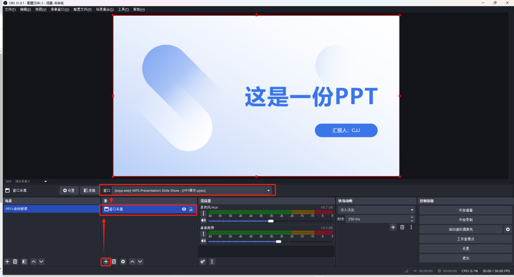Click the move-source-up arrow icon
Image resolution: width=514 pixels, height=277 pixels.
click(132, 261)
